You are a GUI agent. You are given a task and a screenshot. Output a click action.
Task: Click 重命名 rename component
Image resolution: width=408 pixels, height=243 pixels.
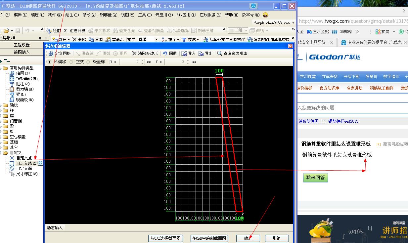pyautogui.click(x=115, y=39)
